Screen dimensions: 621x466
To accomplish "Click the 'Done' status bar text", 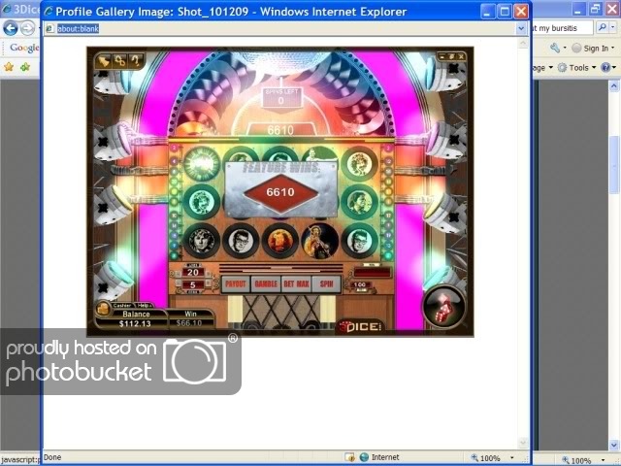I will tap(52, 457).
